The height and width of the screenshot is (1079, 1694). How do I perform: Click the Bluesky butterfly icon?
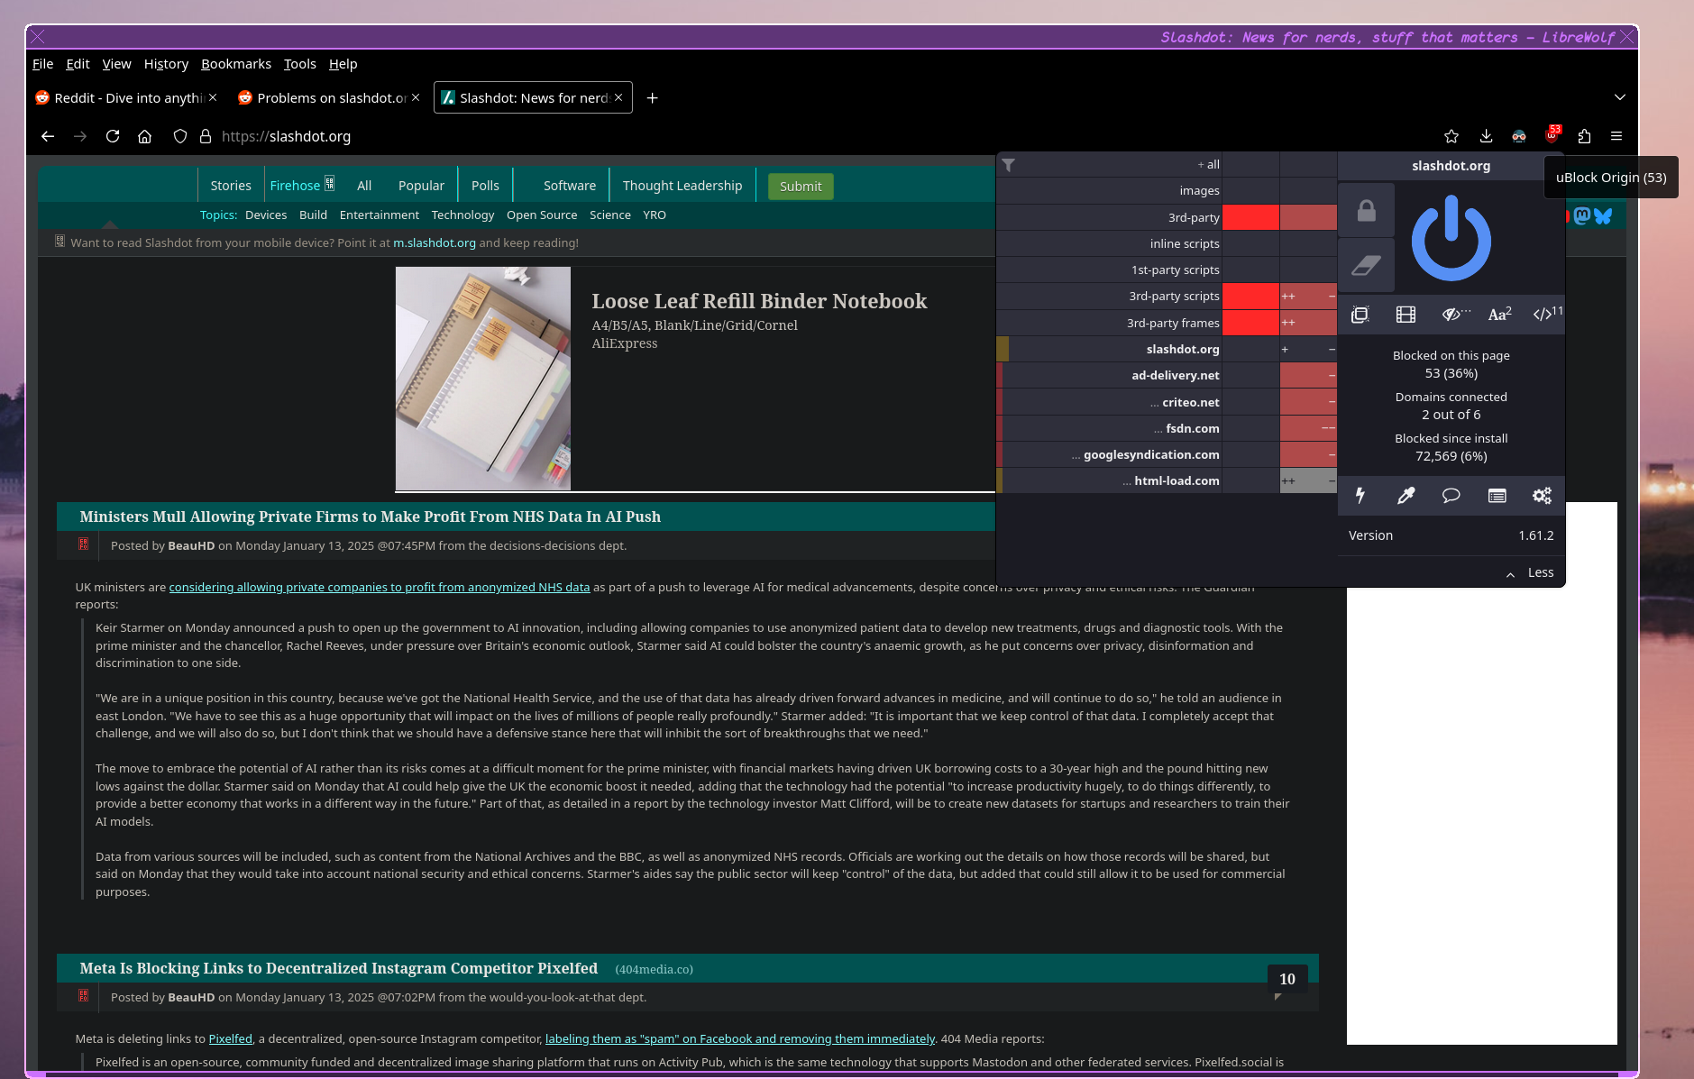(1603, 215)
